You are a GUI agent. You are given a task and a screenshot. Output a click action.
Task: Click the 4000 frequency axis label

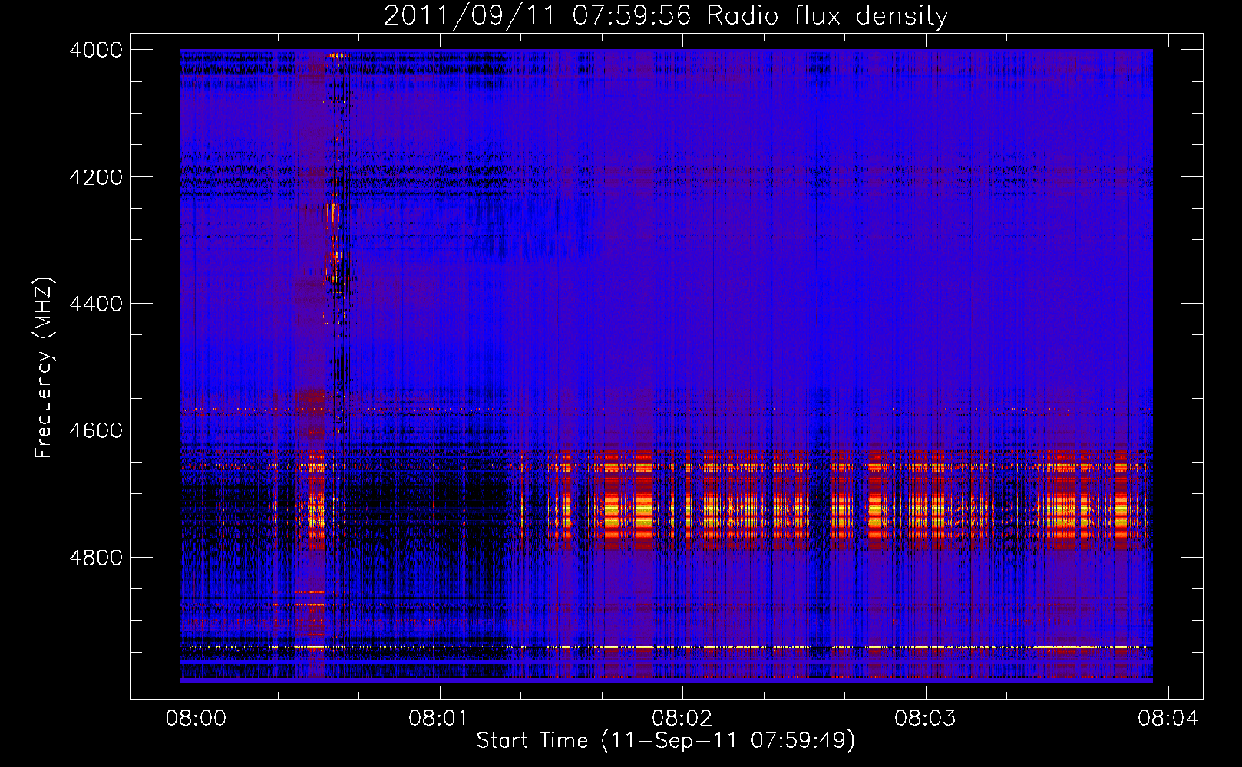pyautogui.click(x=96, y=50)
